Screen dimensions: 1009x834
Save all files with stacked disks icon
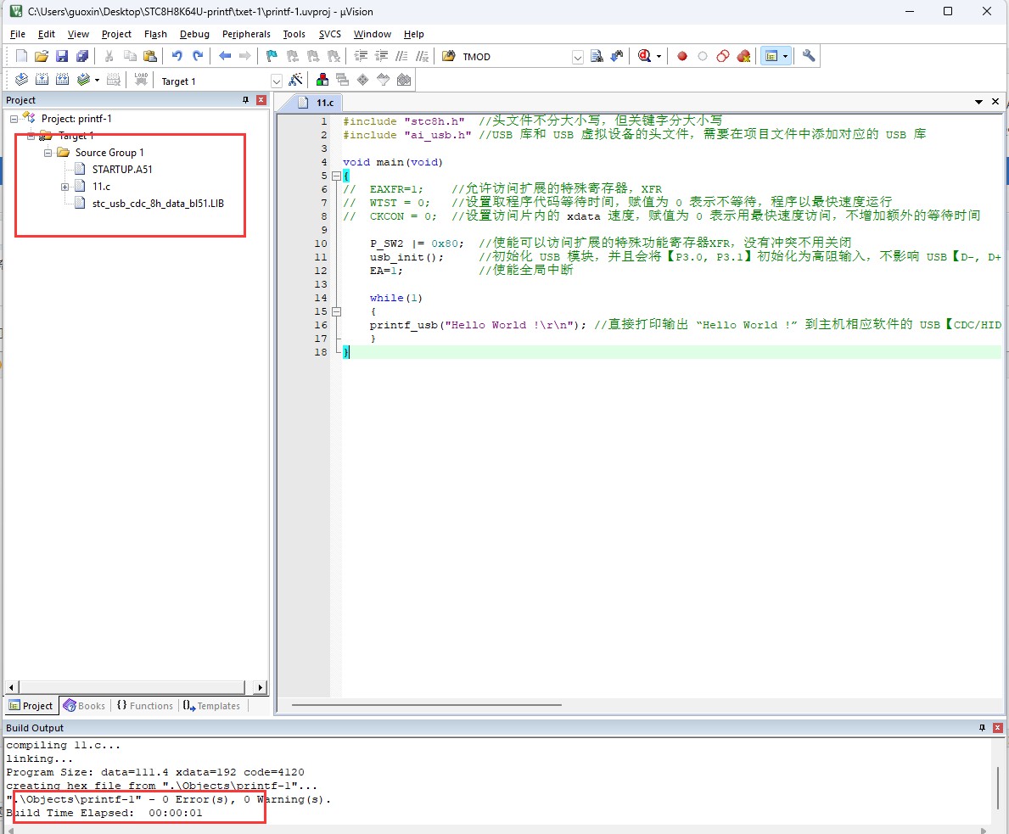point(82,56)
